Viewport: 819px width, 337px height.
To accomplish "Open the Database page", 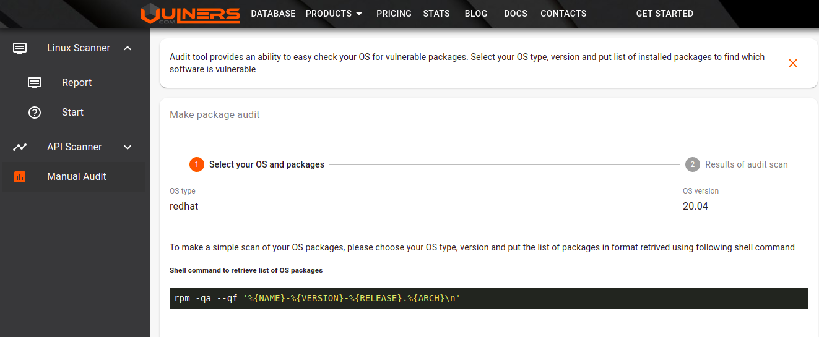I will pyautogui.click(x=273, y=14).
